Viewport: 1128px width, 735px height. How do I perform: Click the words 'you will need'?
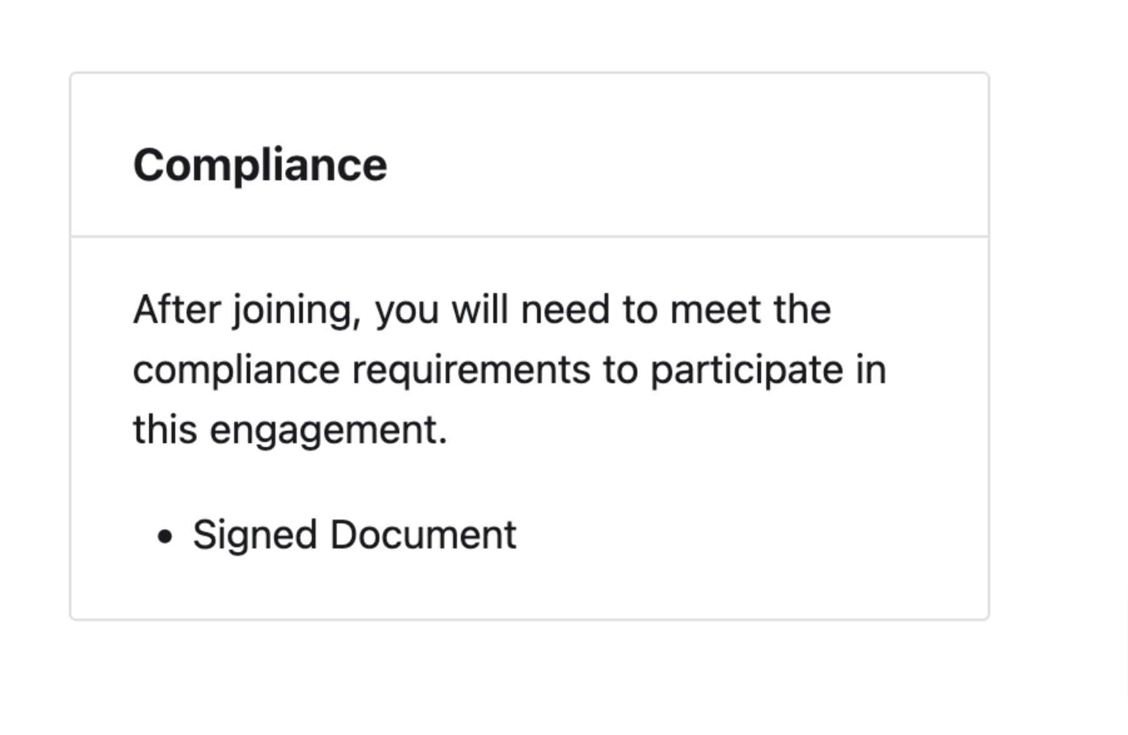(492, 310)
